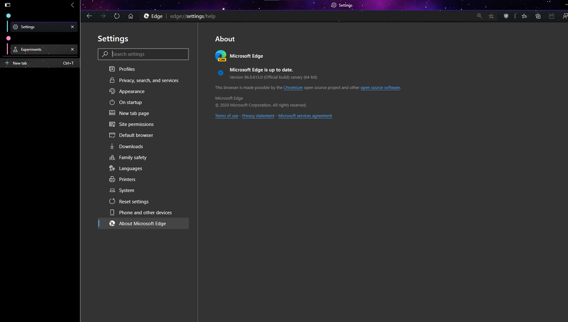This screenshot has height=322, width=568.
Task: Go to the home page
Action: [x=130, y=16]
